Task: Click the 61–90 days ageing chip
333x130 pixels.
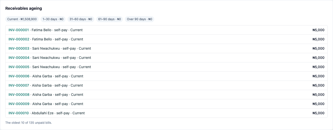Action: click(110, 19)
